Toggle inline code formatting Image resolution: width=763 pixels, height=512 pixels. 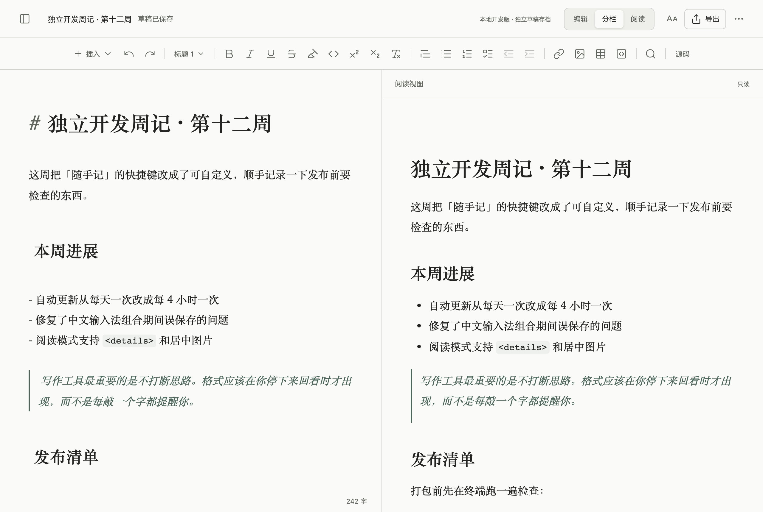pyautogui.click(x=334, y=54)
